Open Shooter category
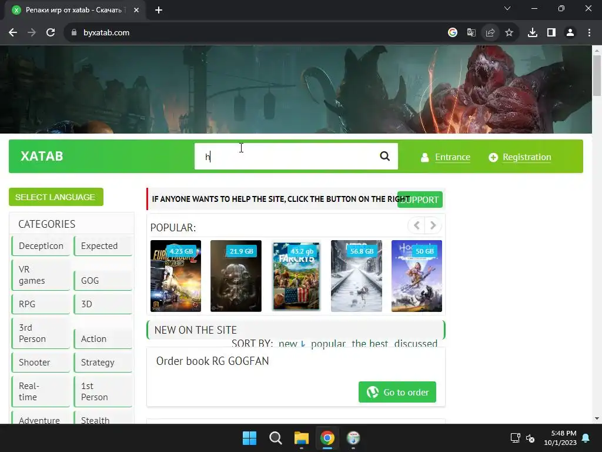This screenshot has width=602, height=452. tap(41, 363)
